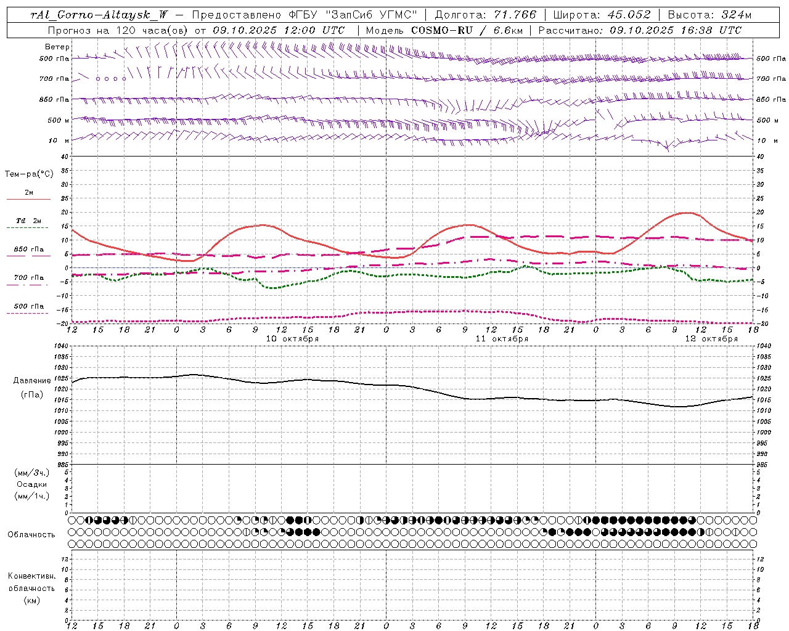Click the 500 гПа entry in temperature legend
The height and width of the screenshot is (631, 789).
29,306
